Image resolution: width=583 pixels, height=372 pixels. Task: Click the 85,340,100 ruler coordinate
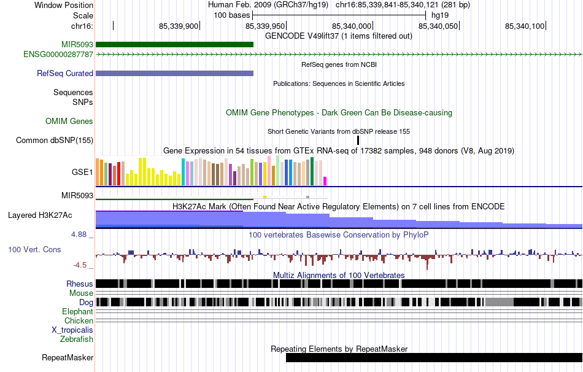[525, 26]
